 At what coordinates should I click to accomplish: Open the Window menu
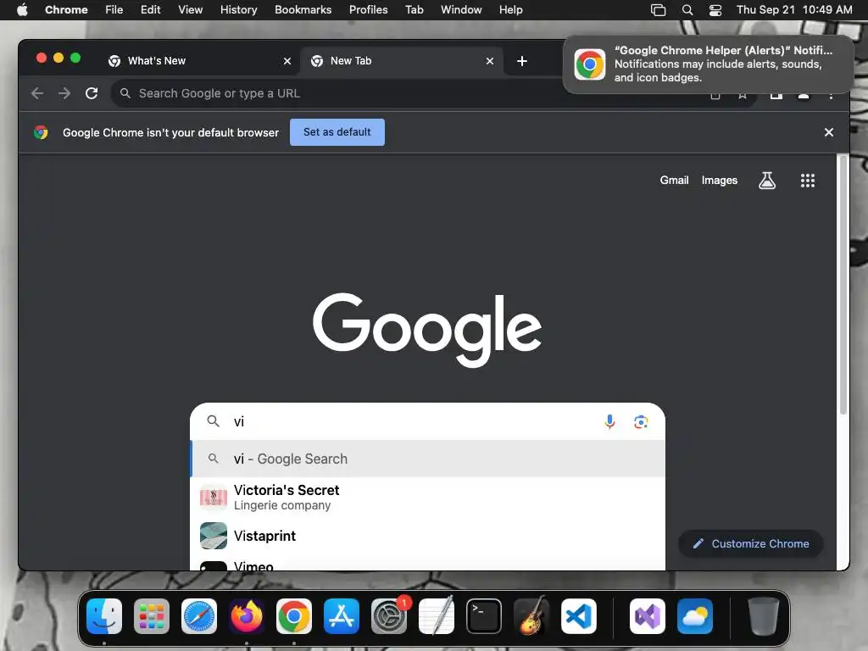(461, 9)
